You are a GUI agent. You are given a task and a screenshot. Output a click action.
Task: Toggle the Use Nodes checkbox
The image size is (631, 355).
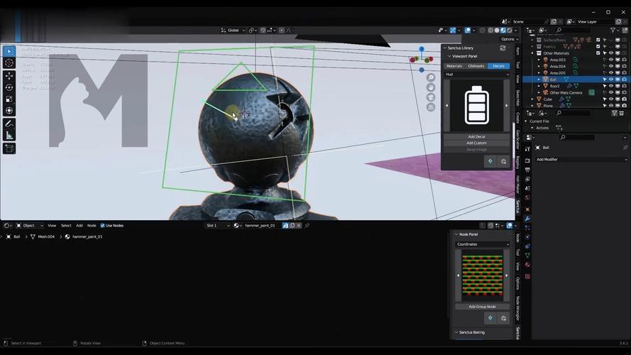point(102,225)
